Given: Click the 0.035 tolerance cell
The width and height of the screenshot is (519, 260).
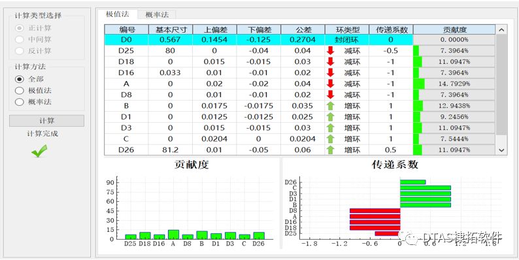Looking at the screenshot, I should point(303,106).
